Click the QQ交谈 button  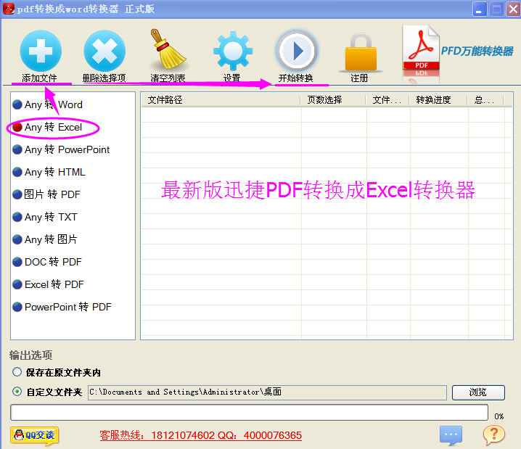(35, 435)
